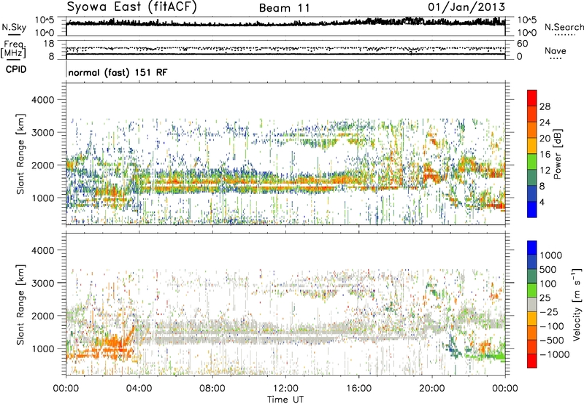The image size is (584, 404).
Task: Click the velocity colorbar value '25'
Action: point(545,298)
